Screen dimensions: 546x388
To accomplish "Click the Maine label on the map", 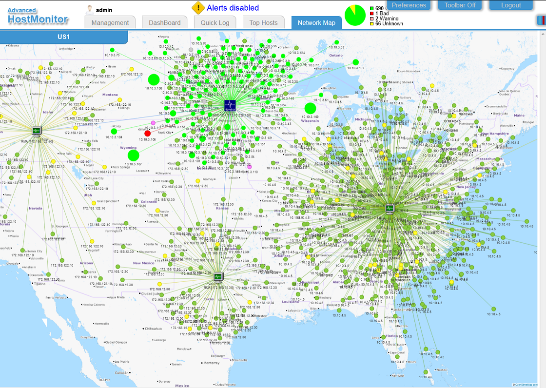I will tap(519, 116).
